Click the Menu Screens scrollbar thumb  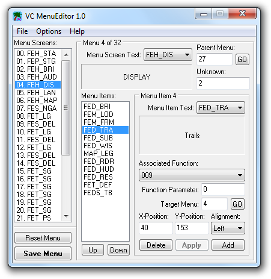point(65,108)
